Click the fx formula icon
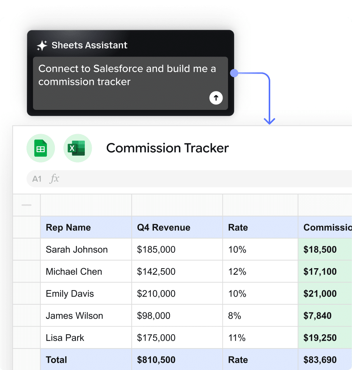The height and width of the screenshot is (370, 352). pyautogui.click(x=55, y=179)
